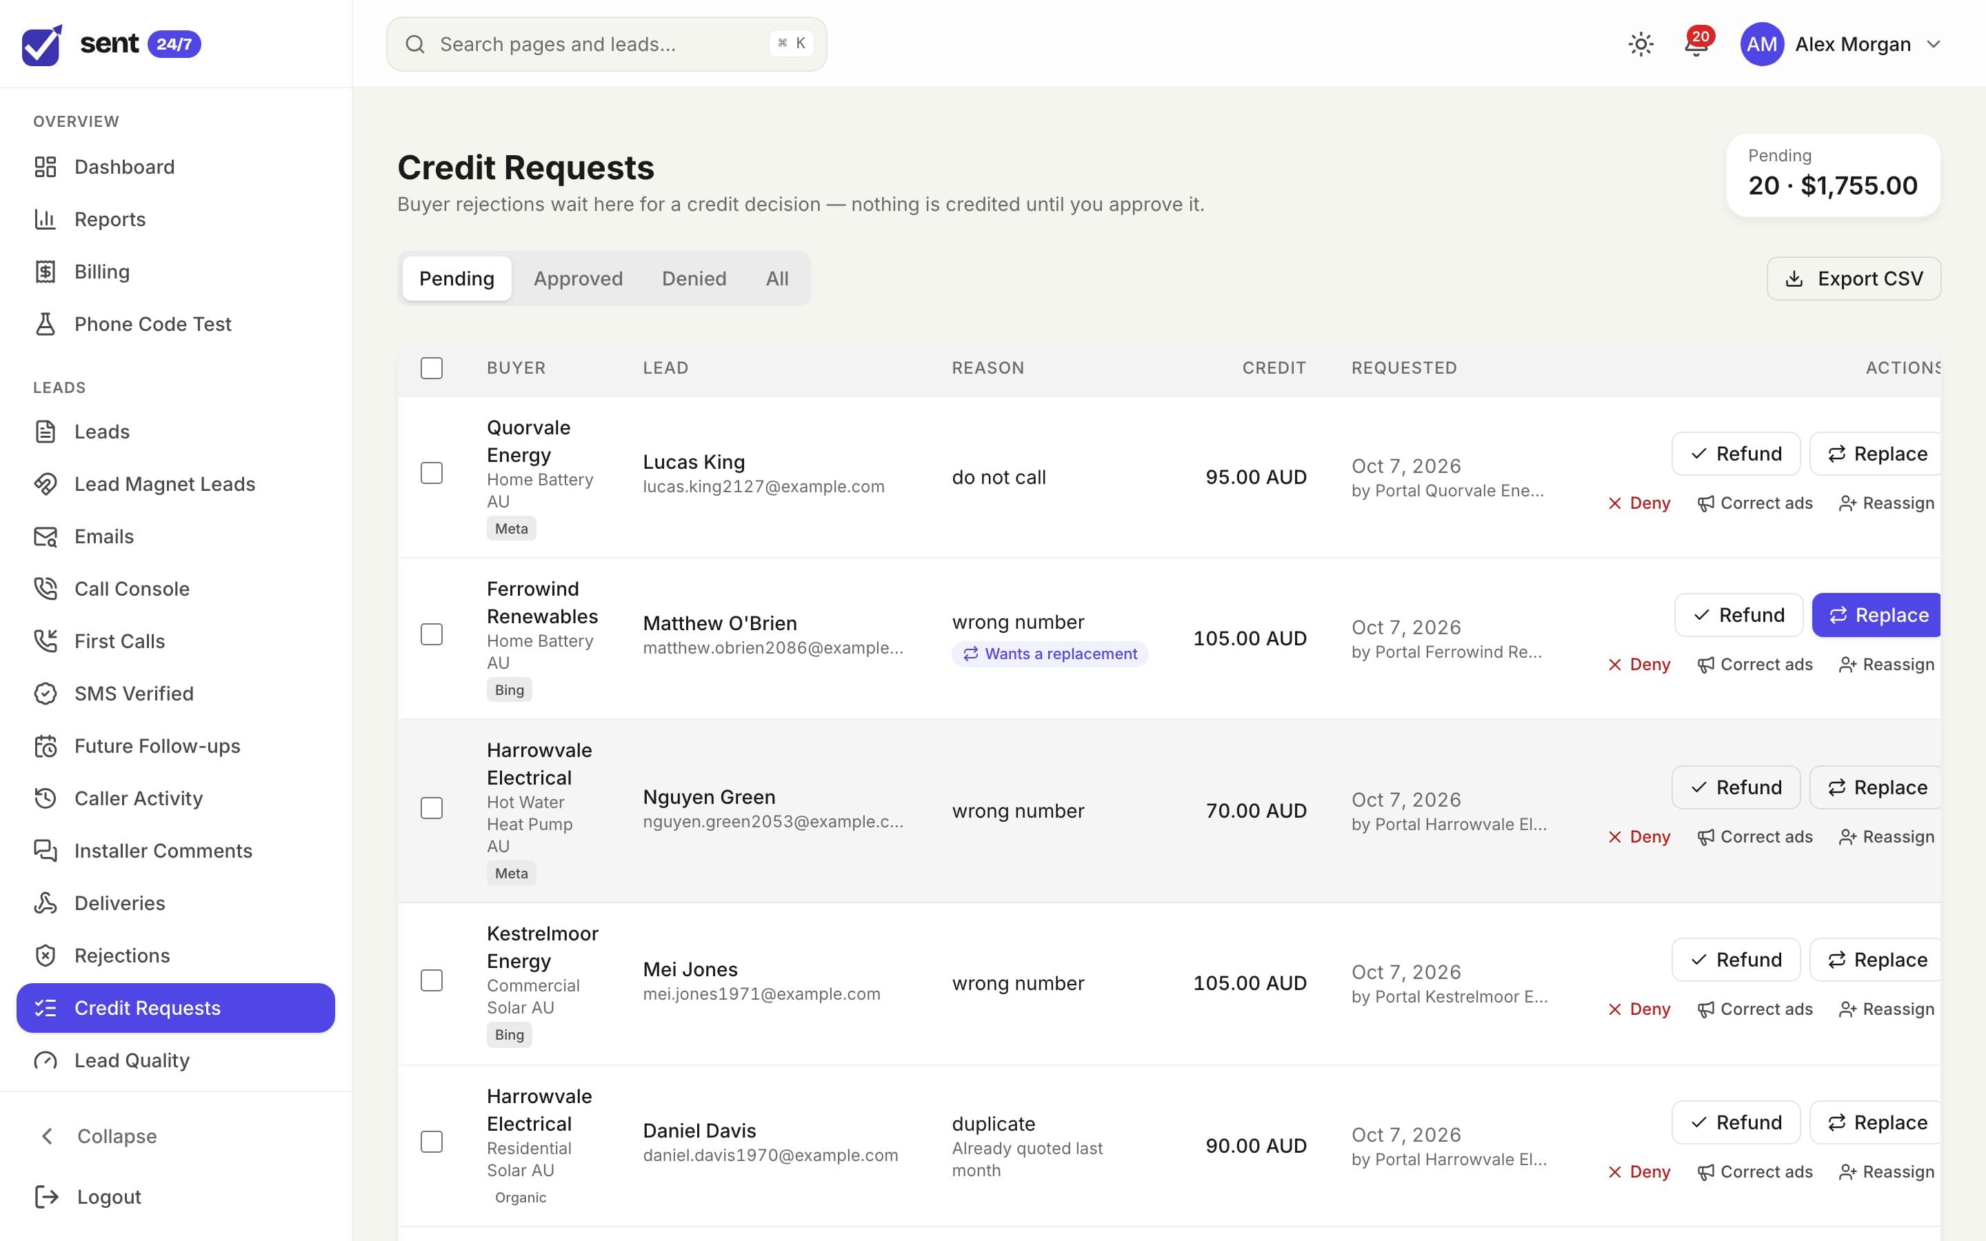Switch to the Pending tab
The height and width of the screenshot is (1241, 1986).
[457, 279]
